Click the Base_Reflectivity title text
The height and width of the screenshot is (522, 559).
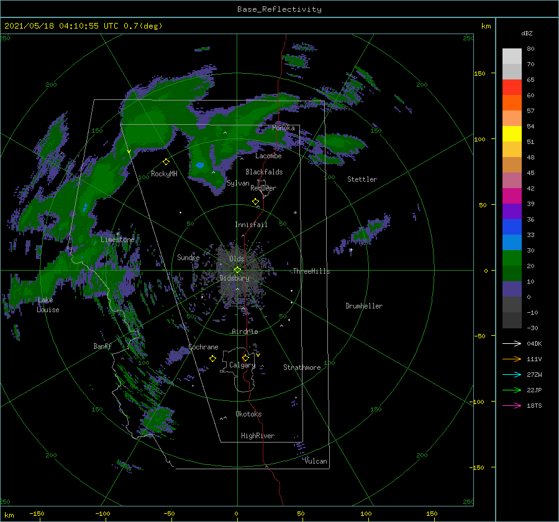279,9
